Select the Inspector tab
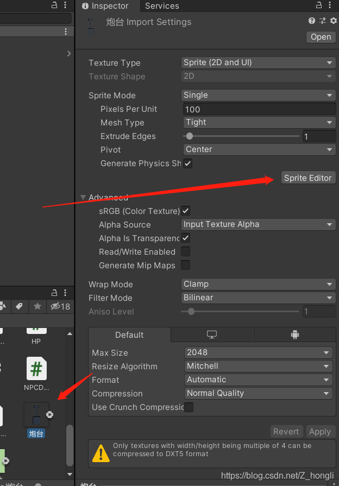 105,6
